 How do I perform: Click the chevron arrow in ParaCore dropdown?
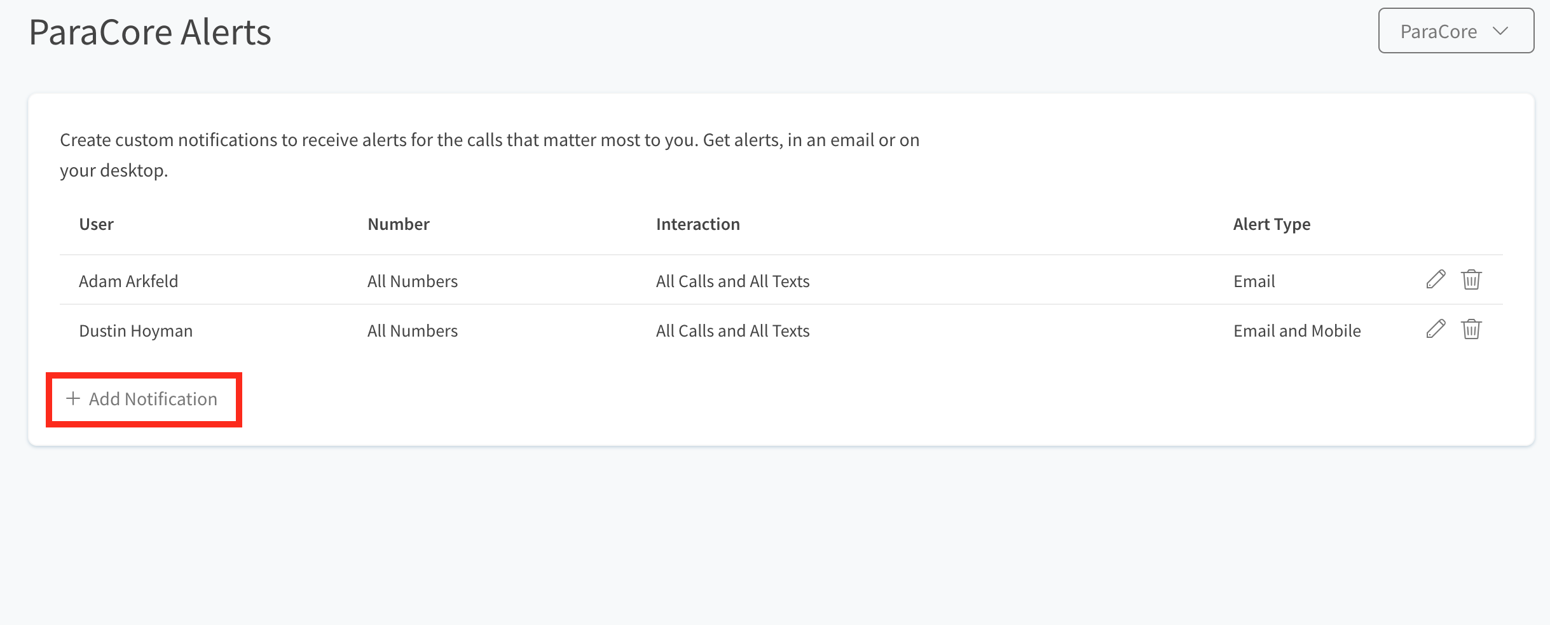point(1500,31)
